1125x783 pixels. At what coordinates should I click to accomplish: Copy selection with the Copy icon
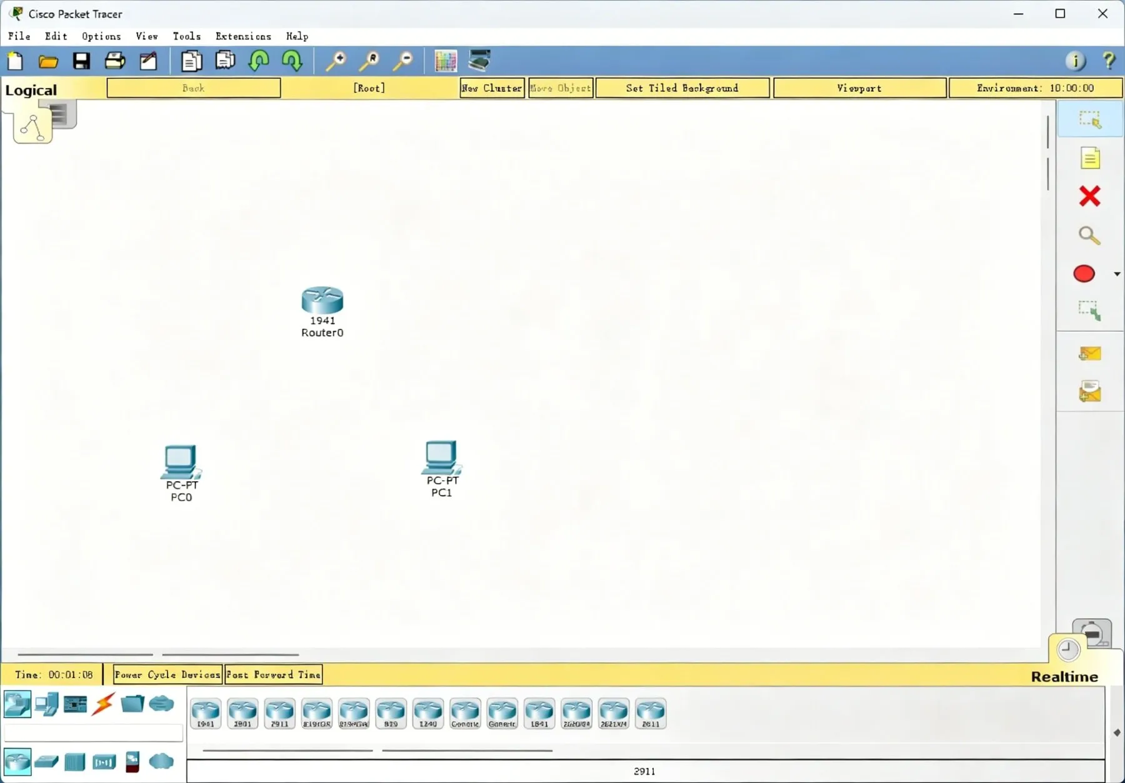(191, 61)
